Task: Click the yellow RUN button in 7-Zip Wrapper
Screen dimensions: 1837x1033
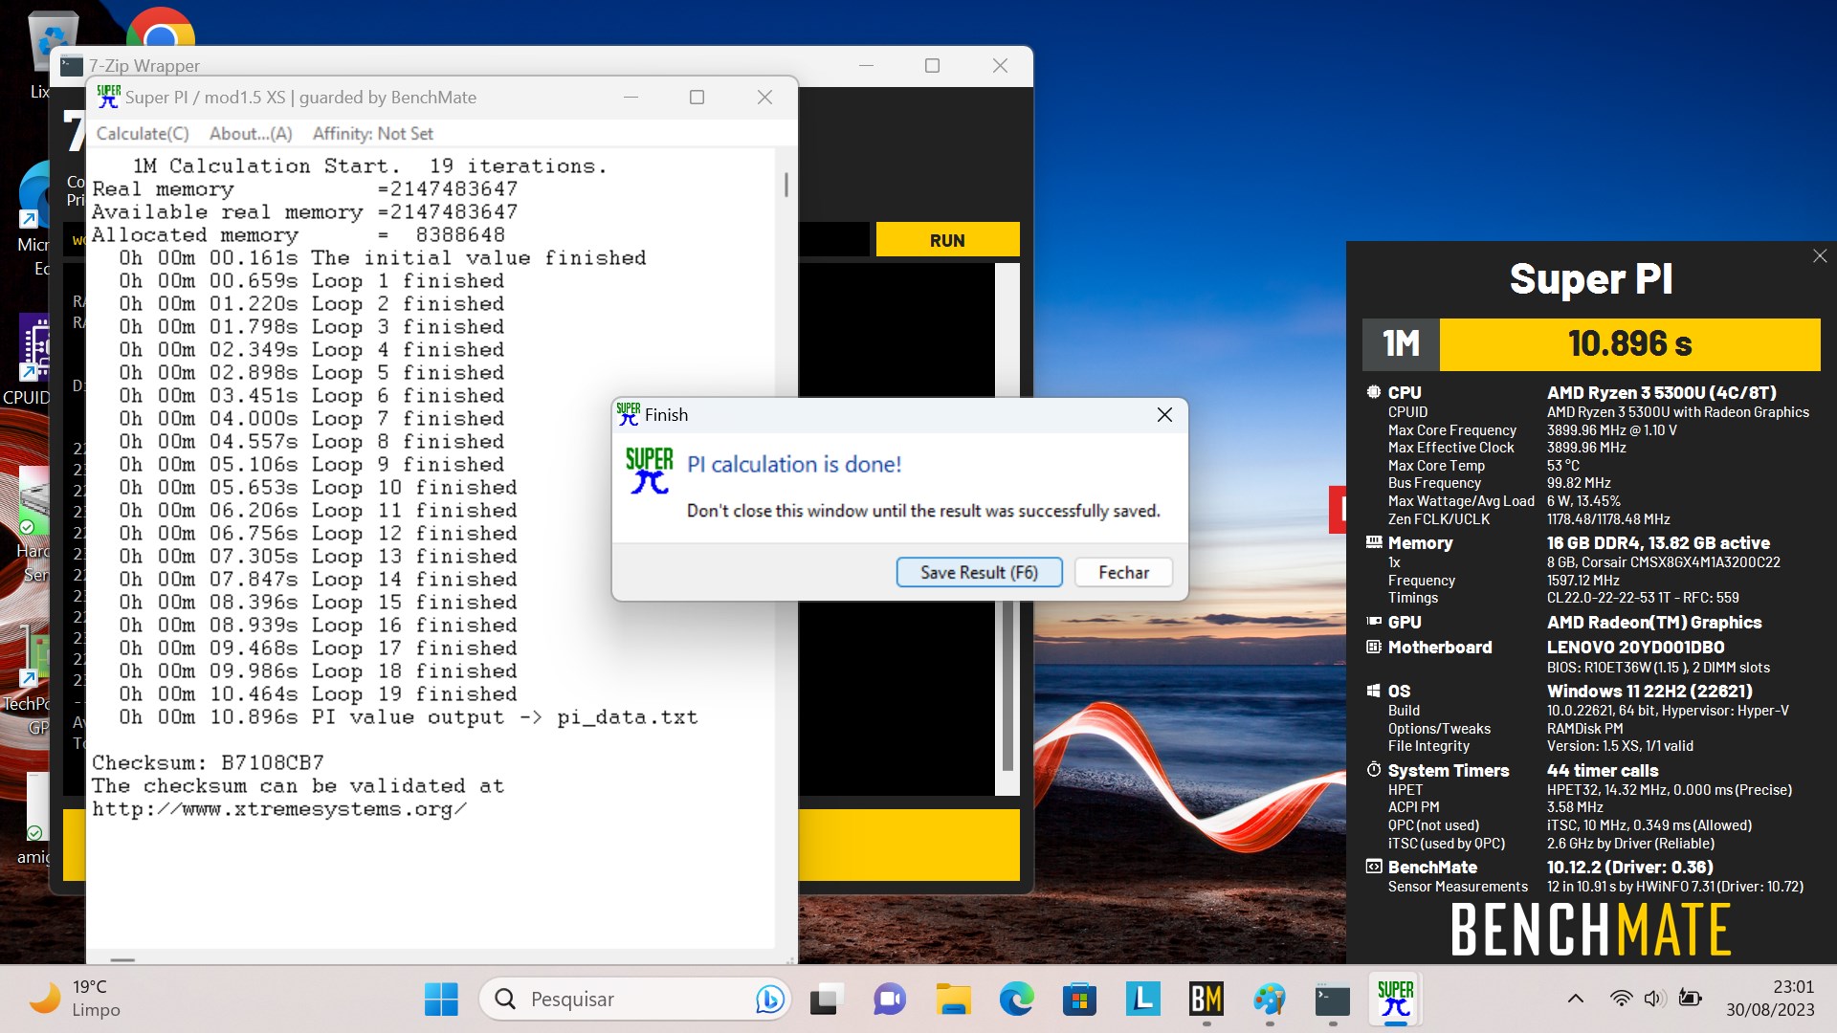Action: point(947,240)
